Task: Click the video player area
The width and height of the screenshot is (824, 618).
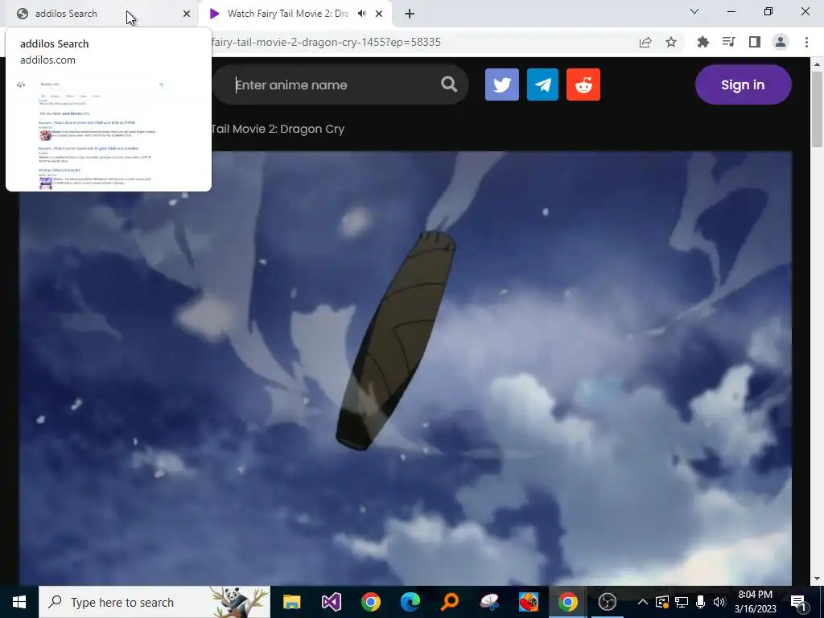Action: coord(406,368)
